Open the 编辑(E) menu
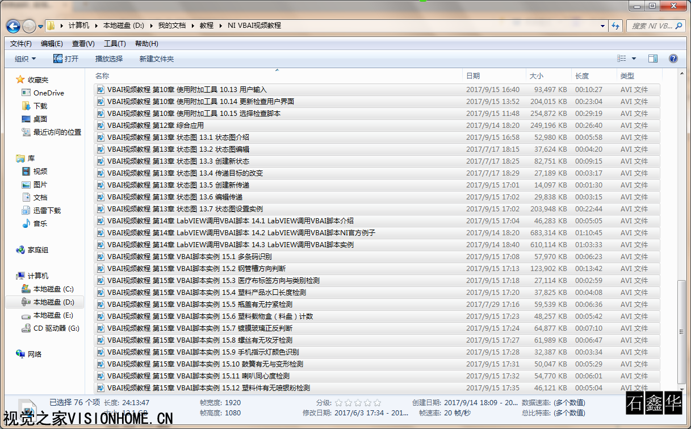The height and width of the screenshot is (429, 691). [52, 44]
